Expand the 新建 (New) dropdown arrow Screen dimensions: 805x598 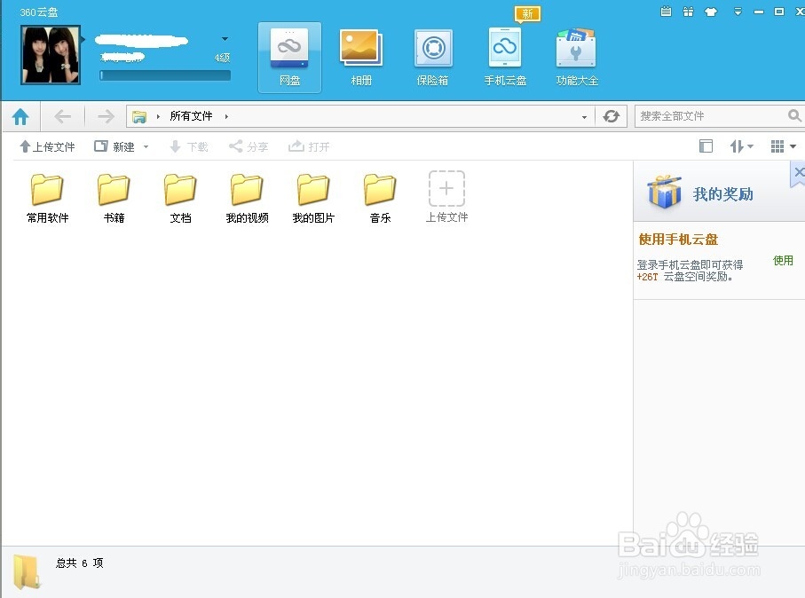(145, 146)
